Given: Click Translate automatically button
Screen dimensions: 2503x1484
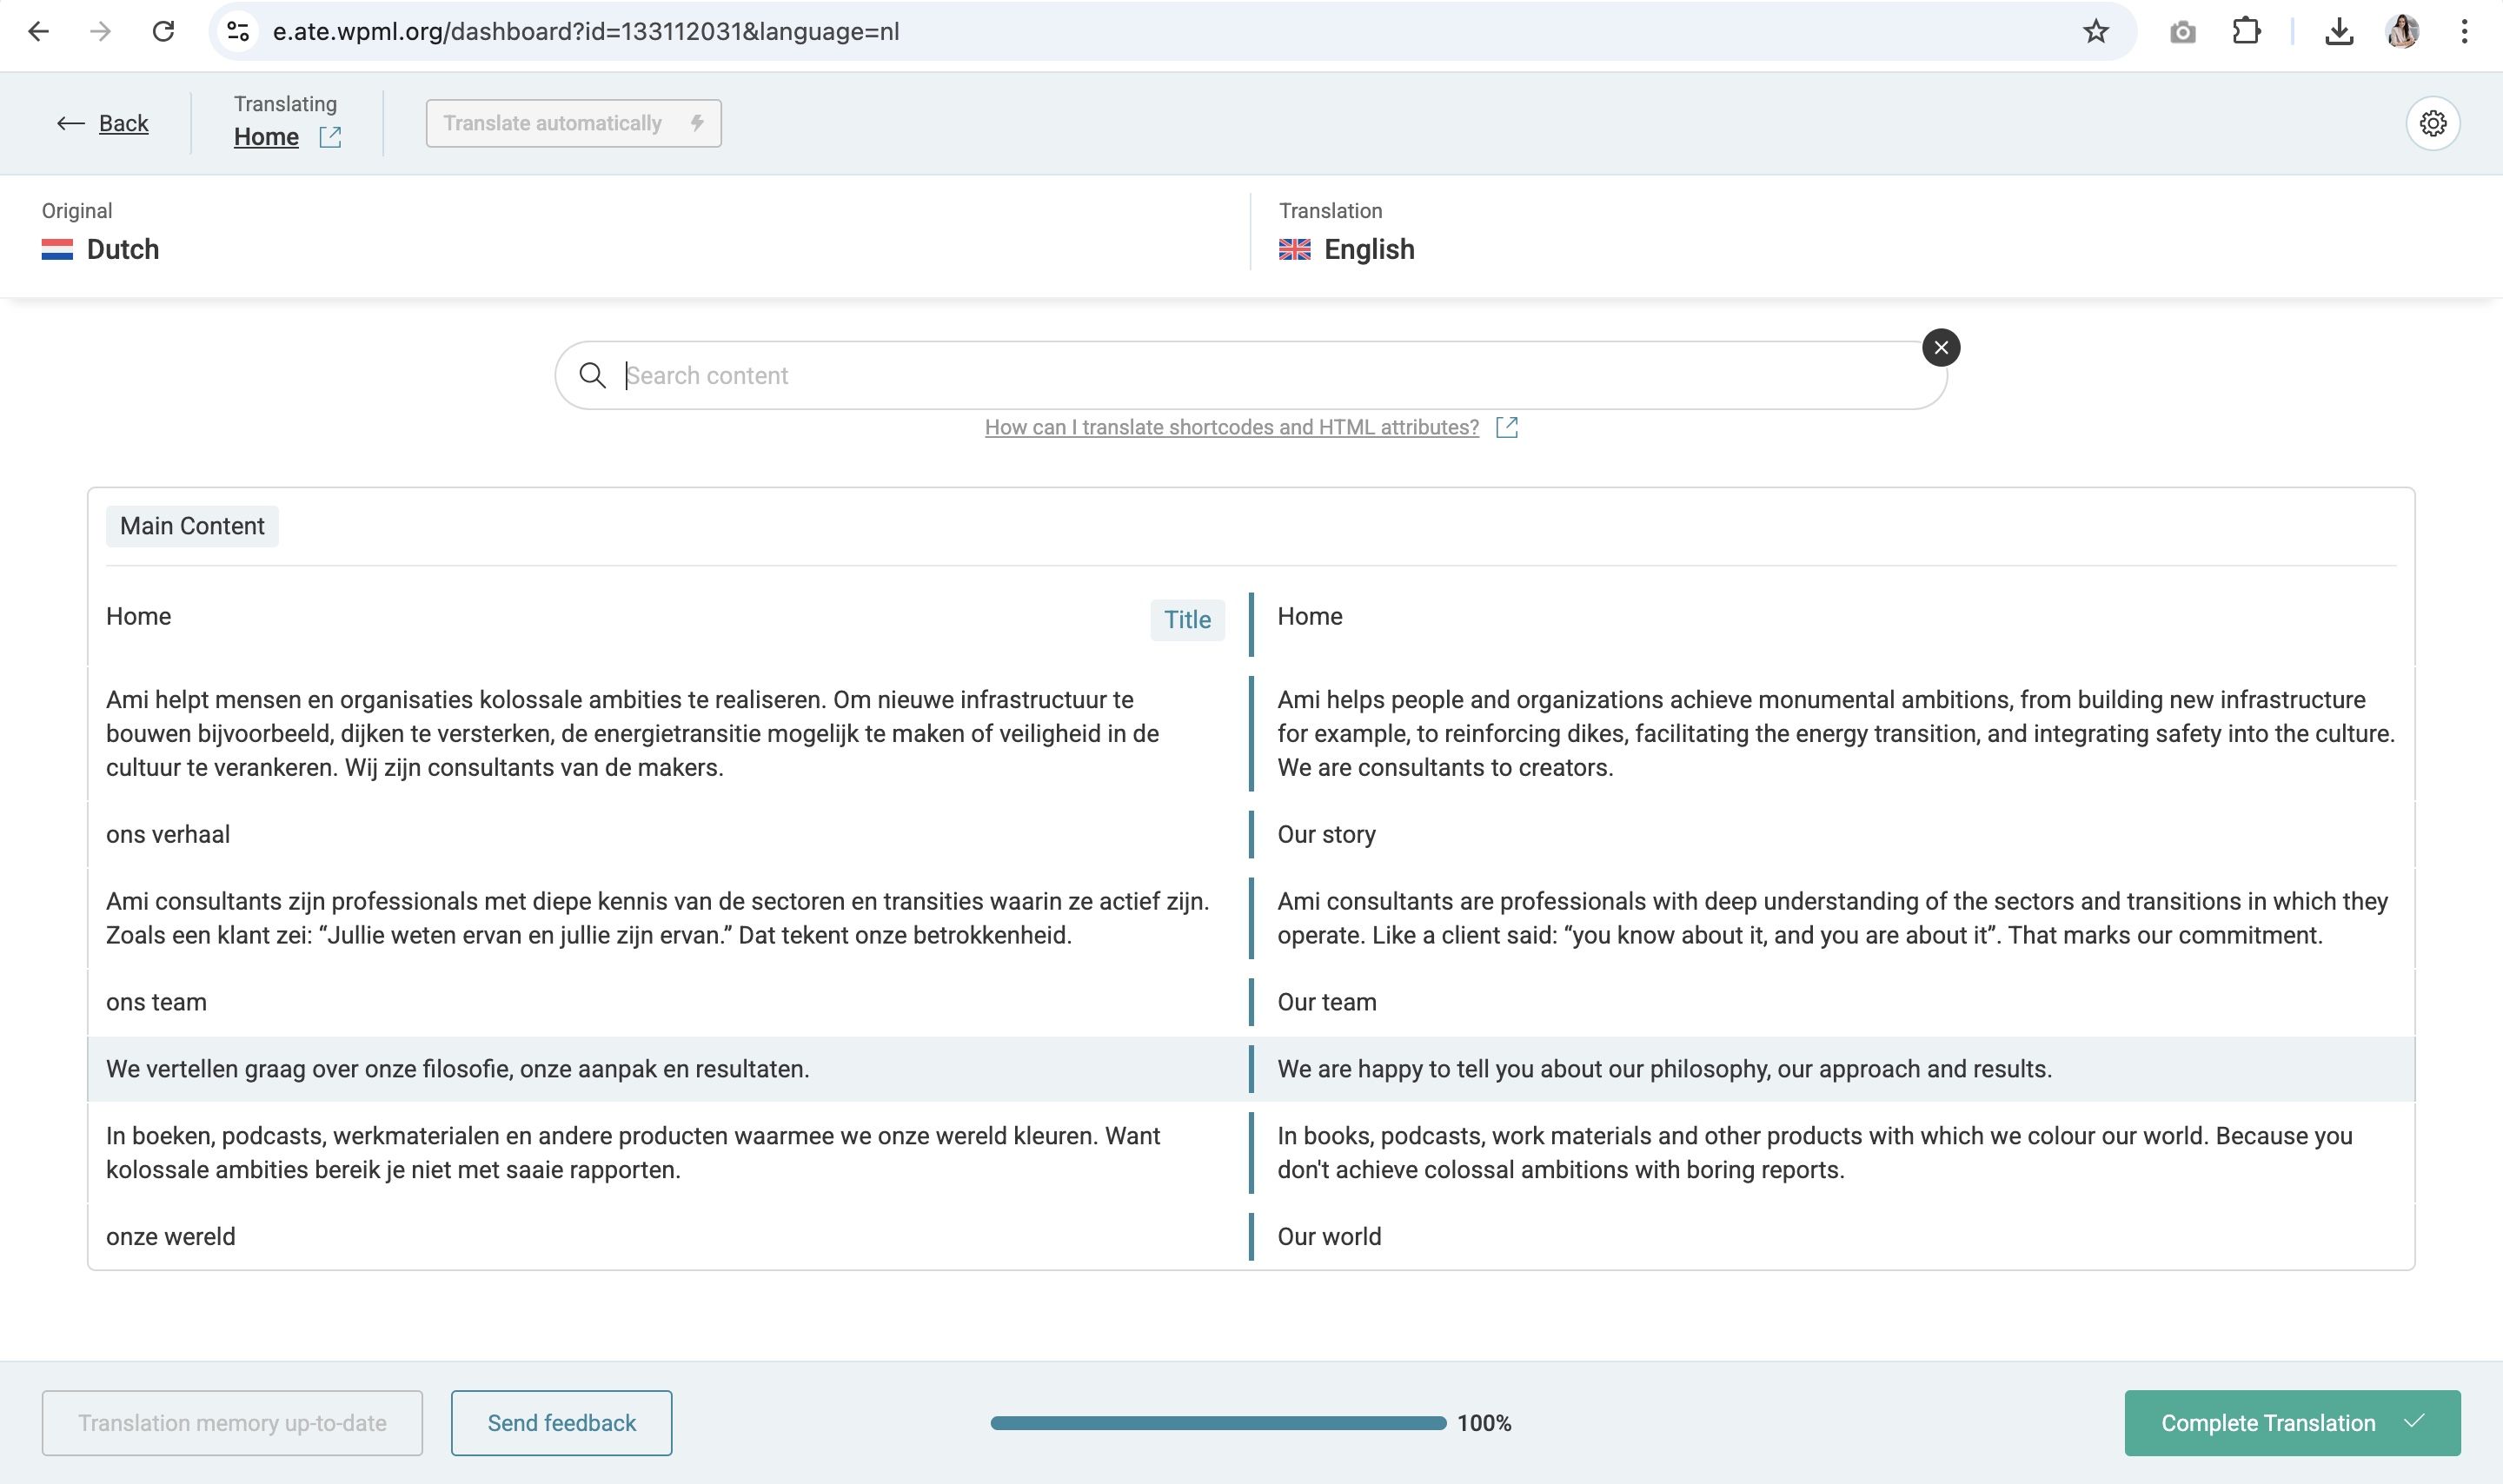Looking at the screenshot, I should 573,123.
